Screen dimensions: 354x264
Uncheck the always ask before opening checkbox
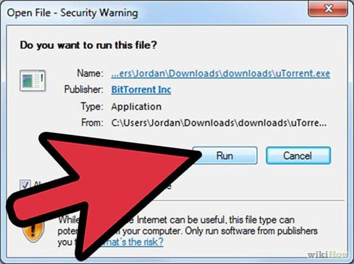(25, 185)
